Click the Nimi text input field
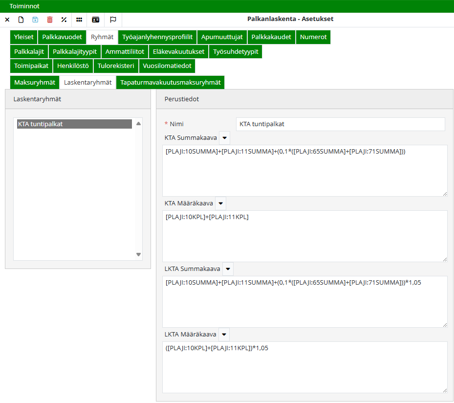The height and width of the screenshot is (403, 454). tap(340, 124)
